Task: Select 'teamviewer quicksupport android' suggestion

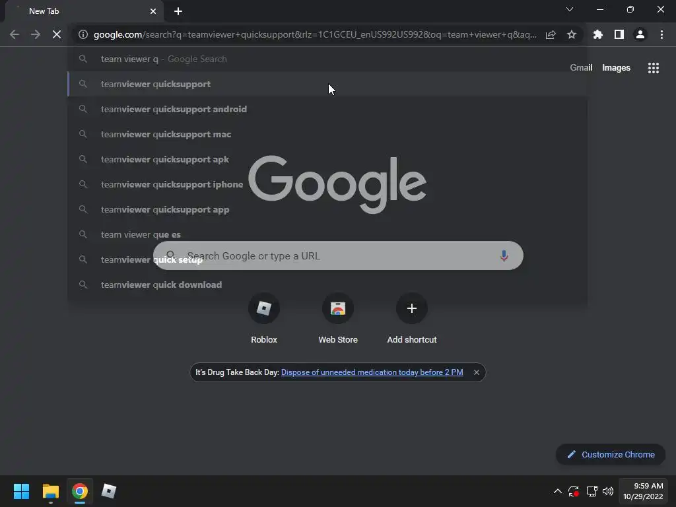Action: click(x=327, y=109)
